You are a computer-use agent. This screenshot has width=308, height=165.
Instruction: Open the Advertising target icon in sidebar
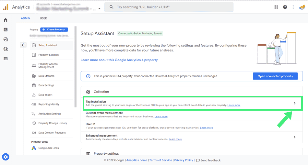pos(6,49)
